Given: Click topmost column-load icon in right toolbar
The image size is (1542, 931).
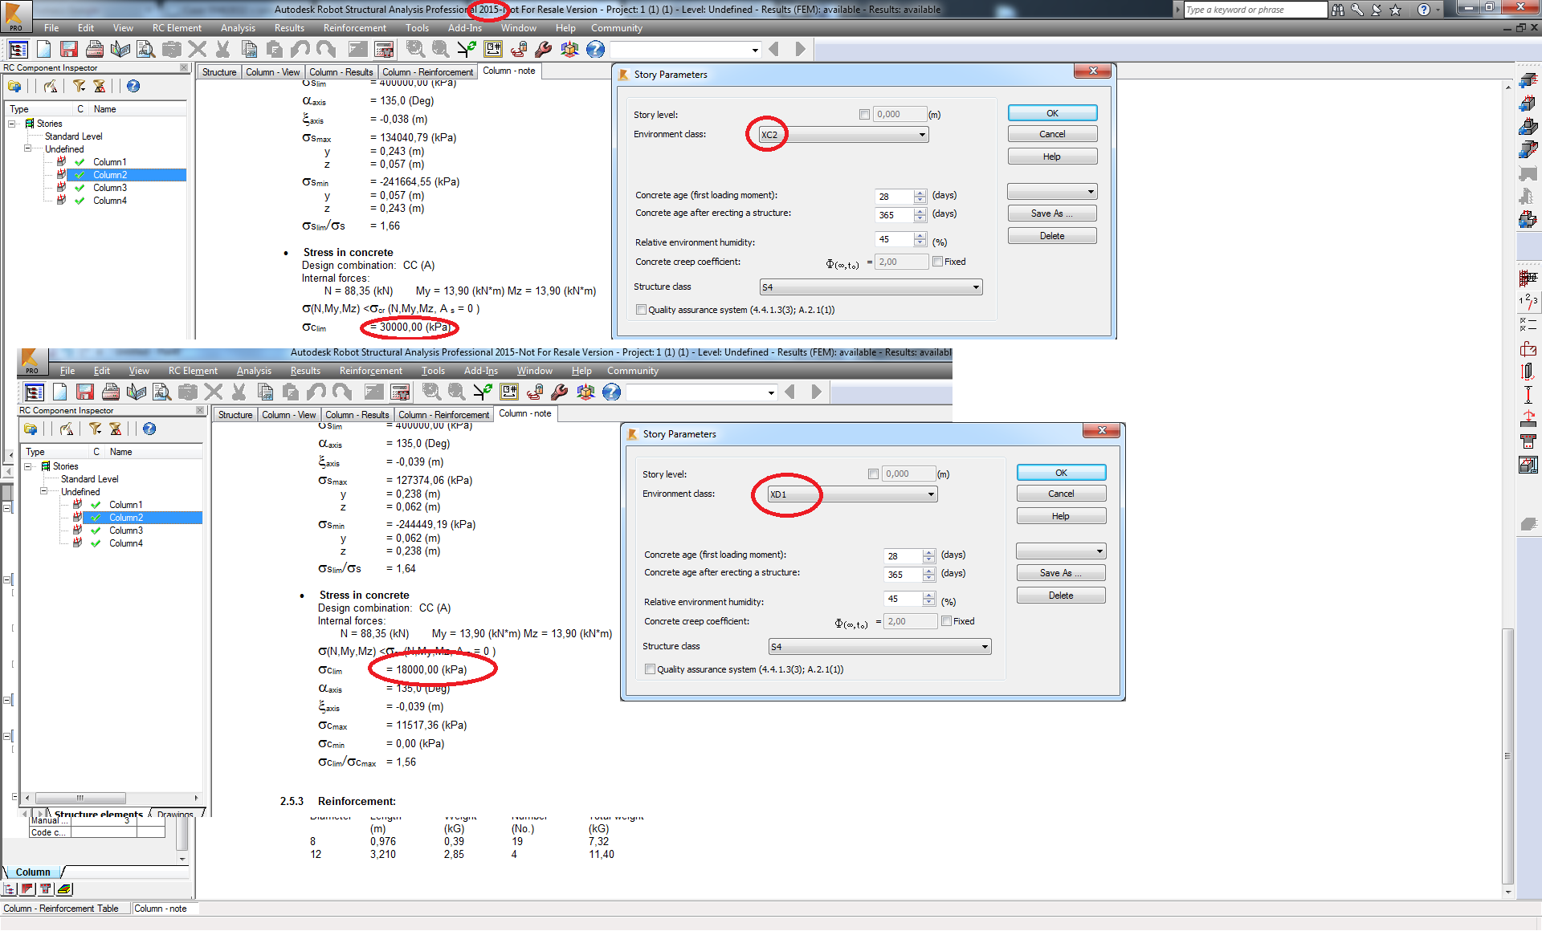Looking at the screenshot, I should point(1528,80).
